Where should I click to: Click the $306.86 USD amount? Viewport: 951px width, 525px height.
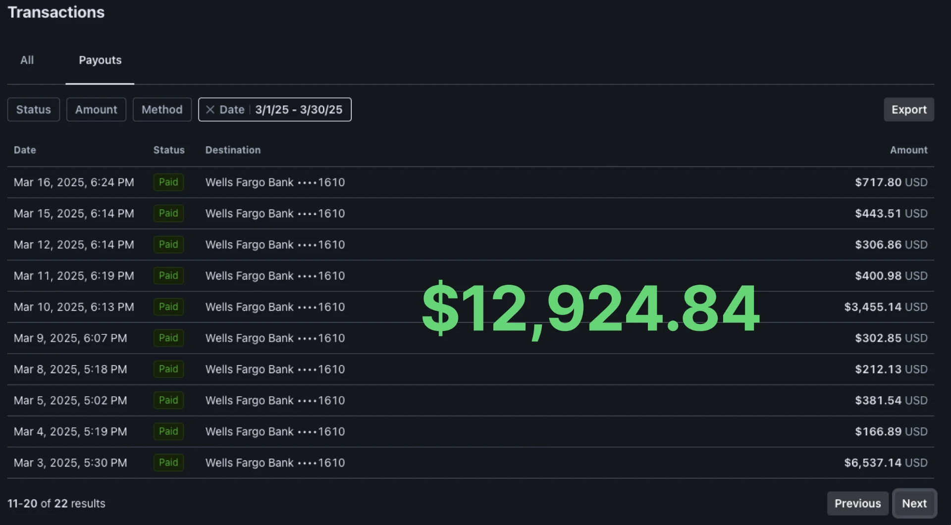click(x=891, y=245)
